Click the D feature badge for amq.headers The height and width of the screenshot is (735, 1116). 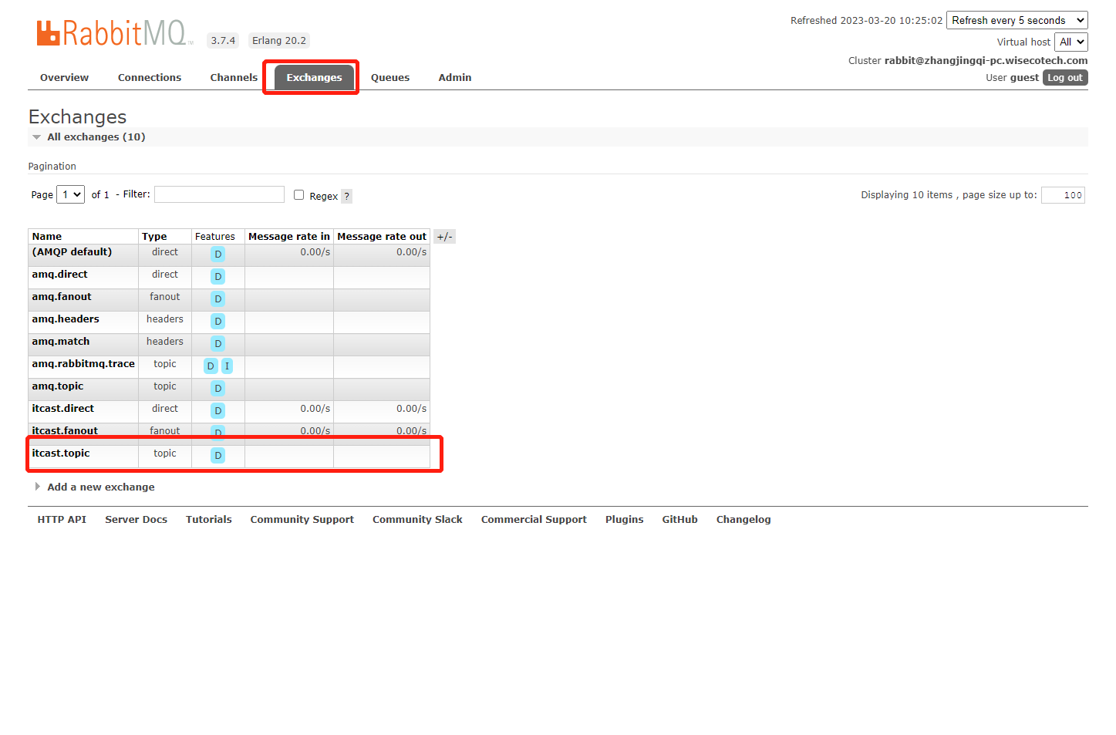coord(218,321)
